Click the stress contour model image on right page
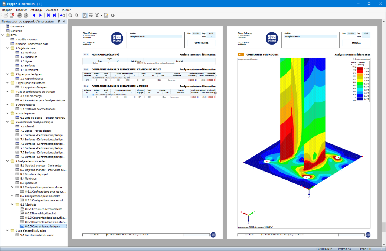Screen dimensions: 386x251 coord(304,143)
